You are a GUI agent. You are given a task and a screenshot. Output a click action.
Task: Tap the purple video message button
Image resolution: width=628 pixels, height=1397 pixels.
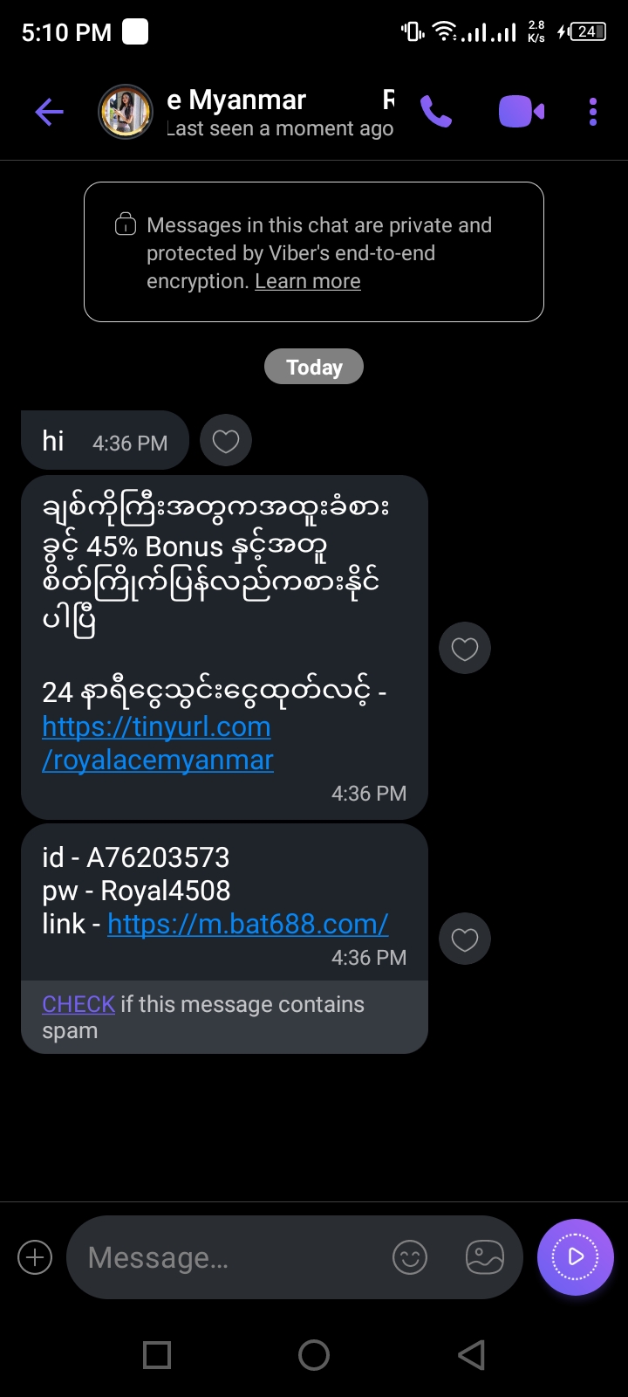click(576, 1257)
